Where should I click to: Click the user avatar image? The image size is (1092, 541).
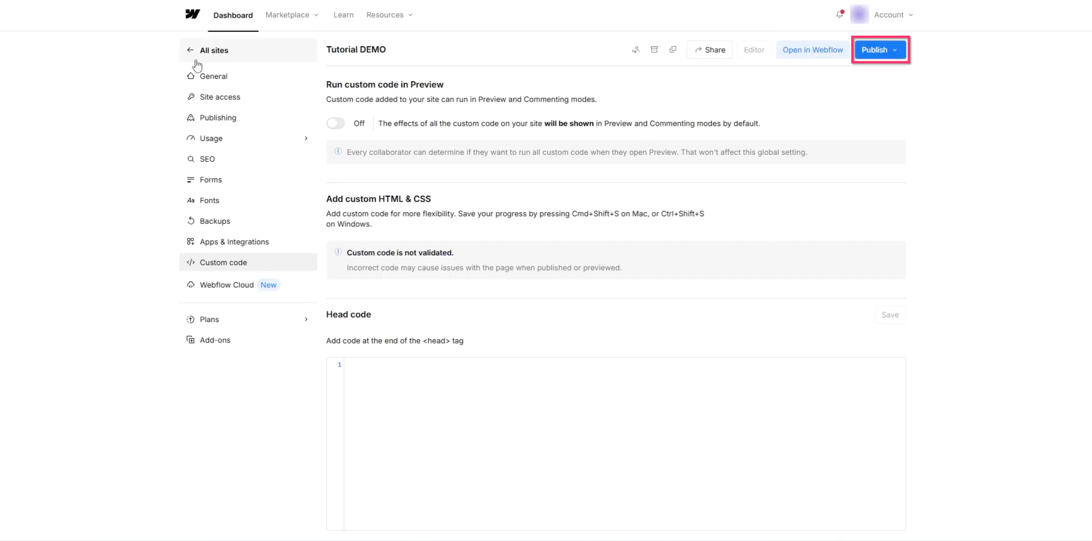pos(859,15)
